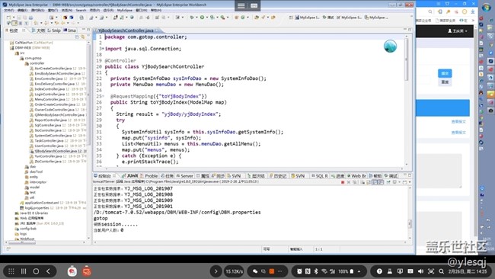Open the Run button dropdown arrow
Viewport: 495px width, 279px height.
(206, 18)
